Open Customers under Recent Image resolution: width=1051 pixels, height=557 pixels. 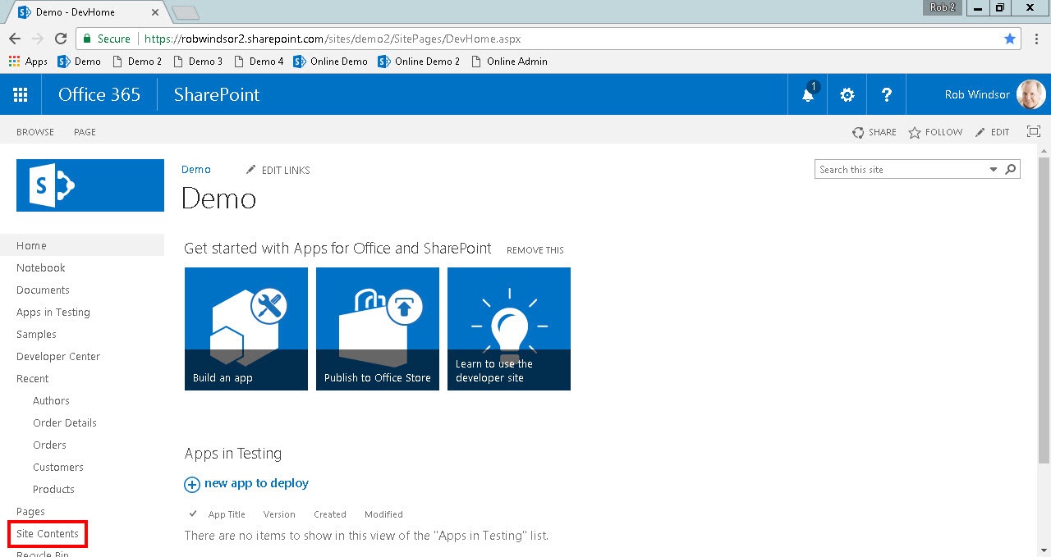click(x=58, y=467)
